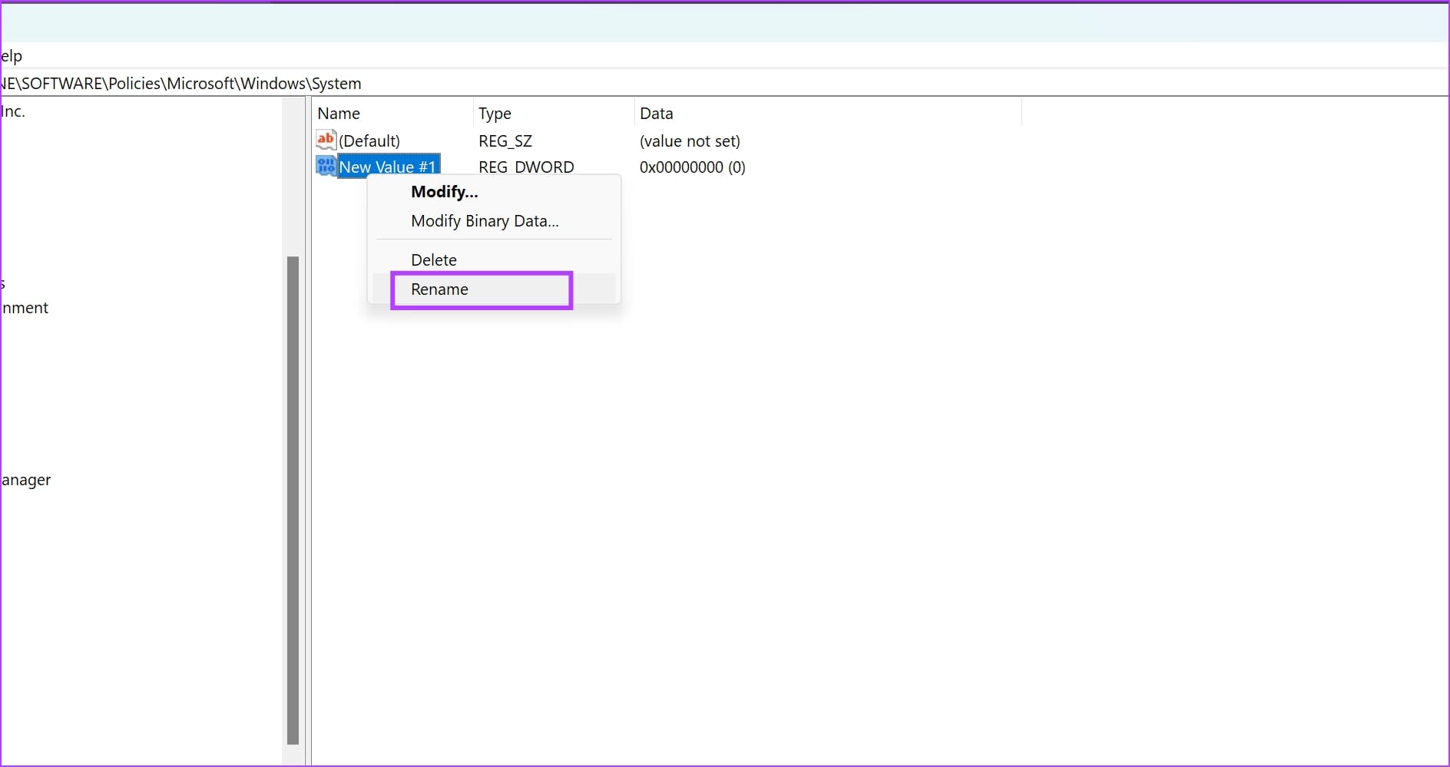1450x767 pixels.
Task: Choose Delete from the context menu
Action: tap(433, 260)
